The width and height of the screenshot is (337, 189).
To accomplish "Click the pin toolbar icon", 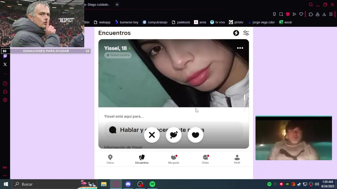I will pyautogui.click(x=274, y=14).
